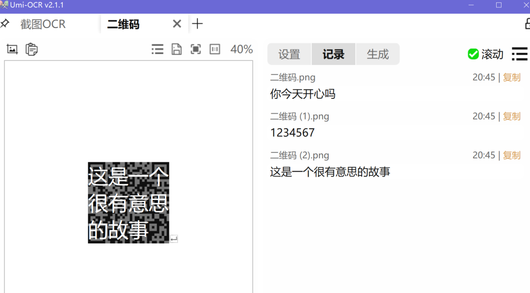Minimize the Umi-OCR window
530x293 pixels.
tap(471, 5)
